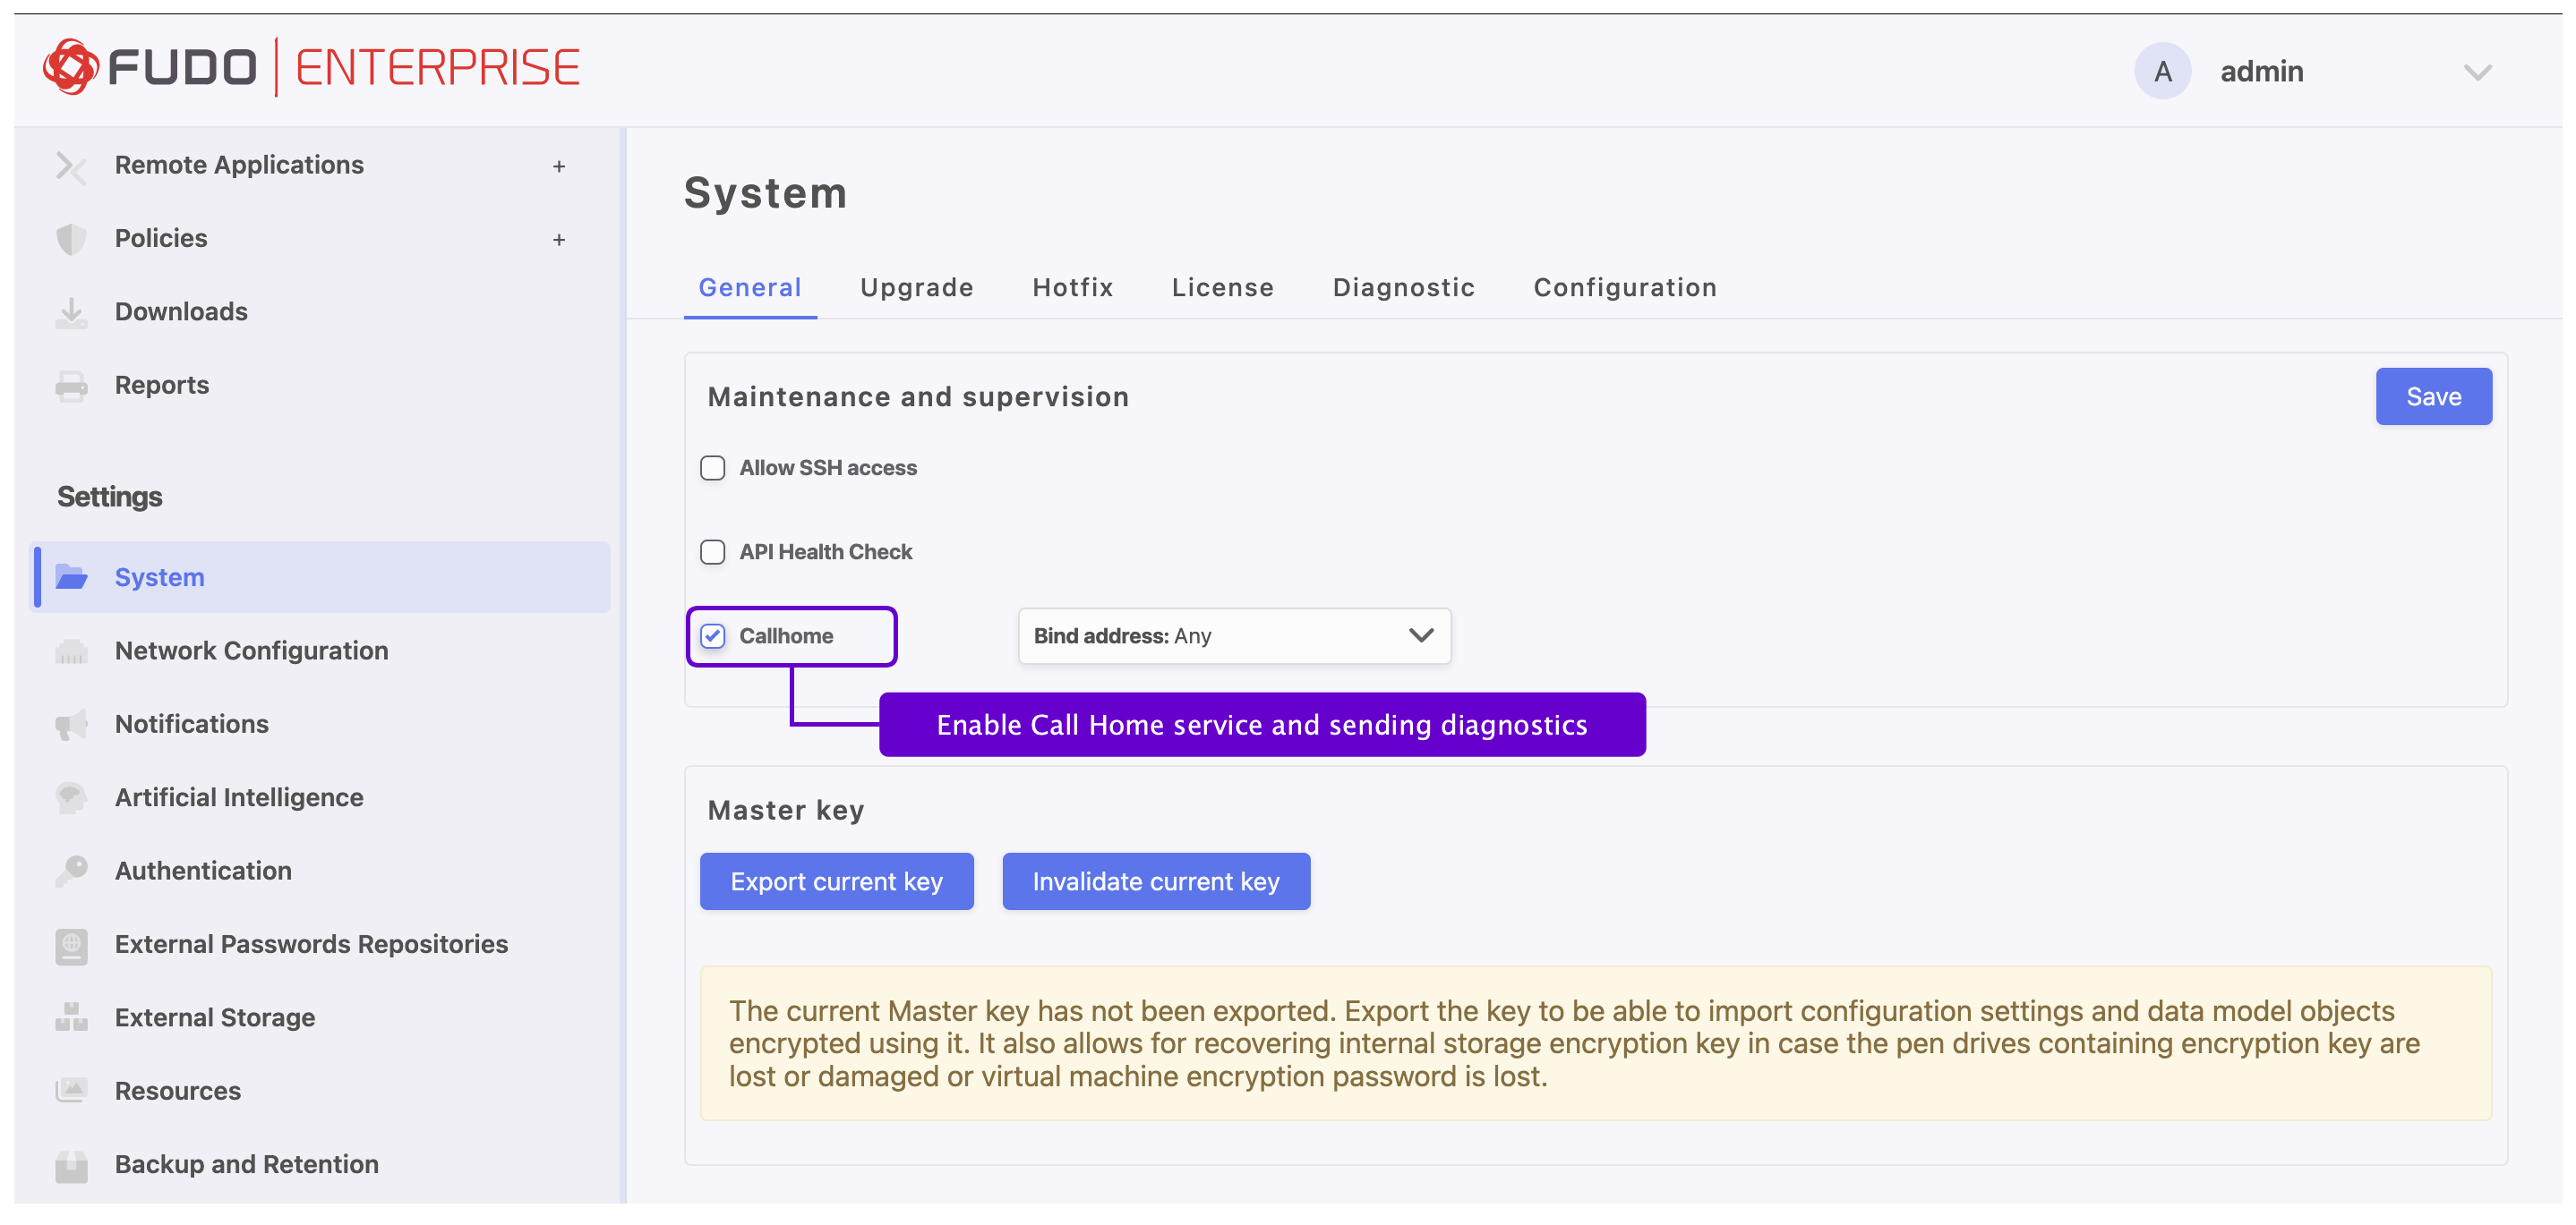Click the Reports printer icon
2576x1225 pixels.
71,387
